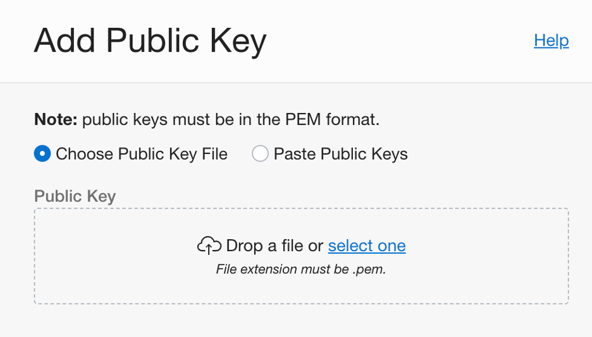This screenshot has width=592, height=337.
Task: Click the white header bar beside the title
Action: tap(398, 42)
